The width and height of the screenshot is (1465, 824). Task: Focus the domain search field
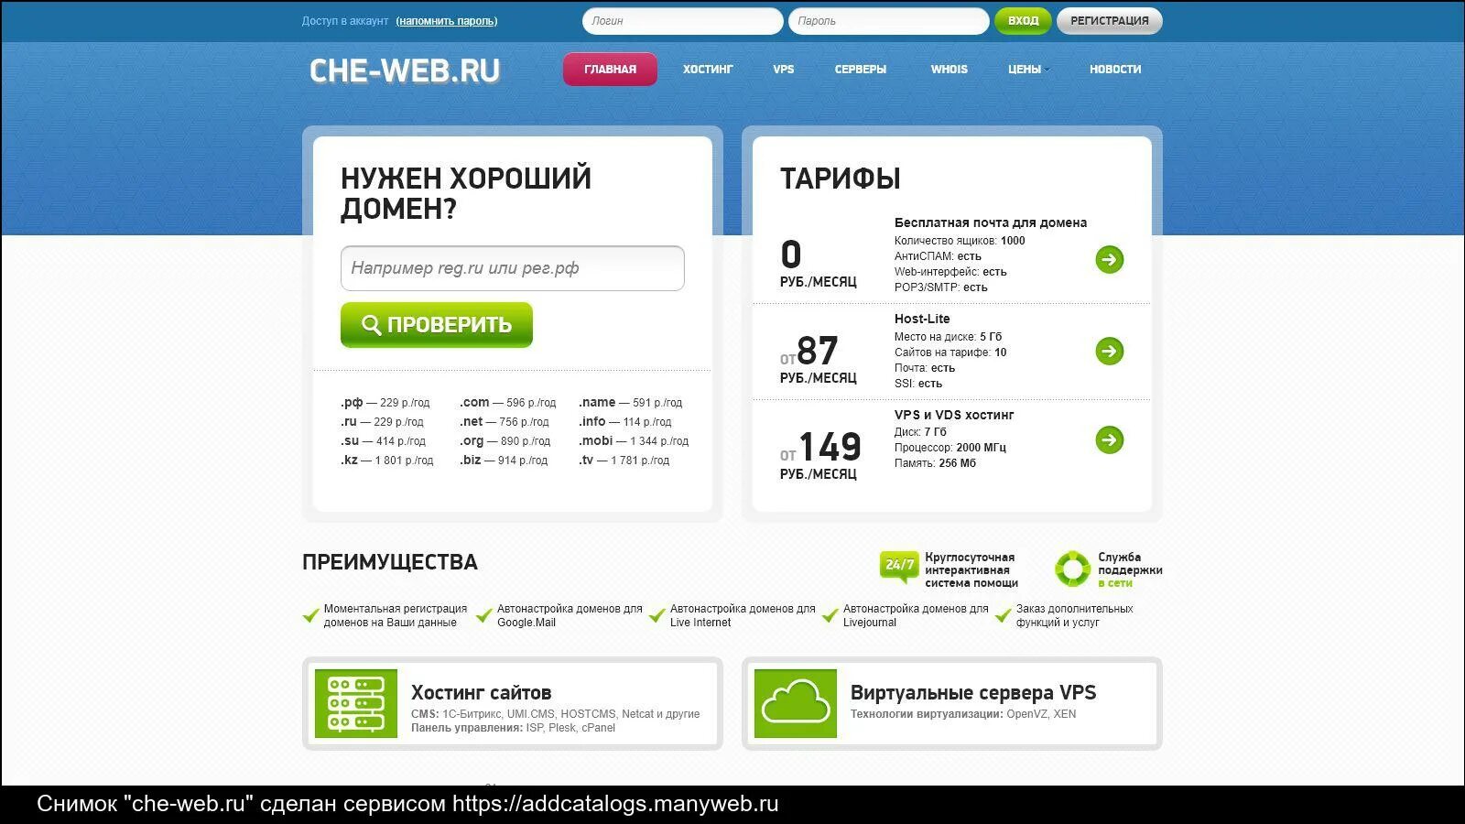[x=513, y=268]
